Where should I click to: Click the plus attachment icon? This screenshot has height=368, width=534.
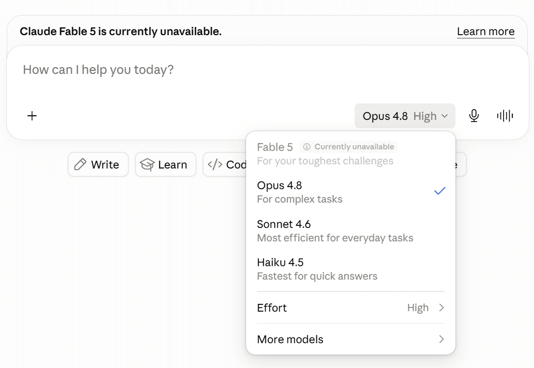[32, 116]
